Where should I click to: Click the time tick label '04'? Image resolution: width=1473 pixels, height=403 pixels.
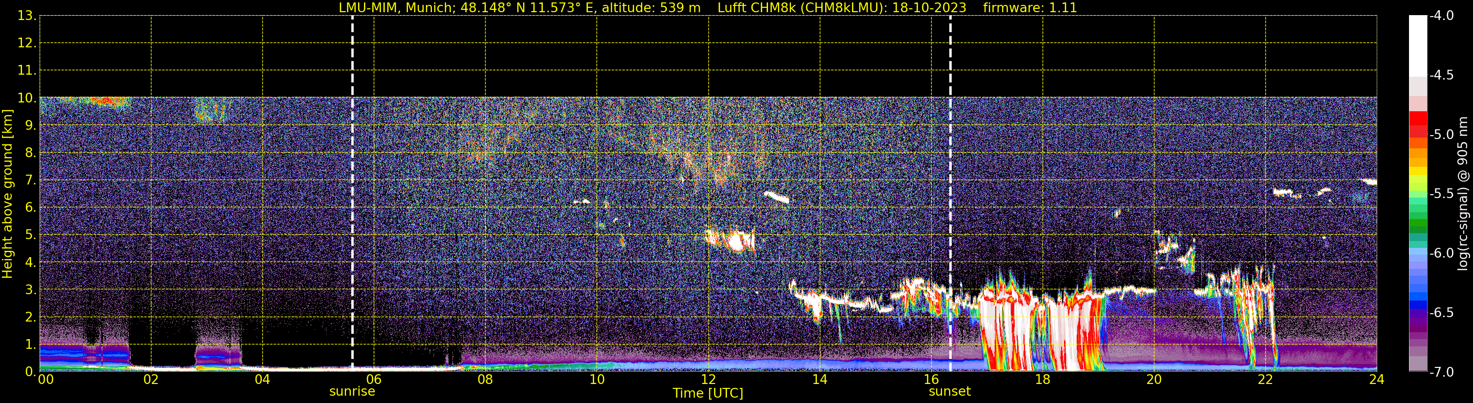click(x=262, y=380)
